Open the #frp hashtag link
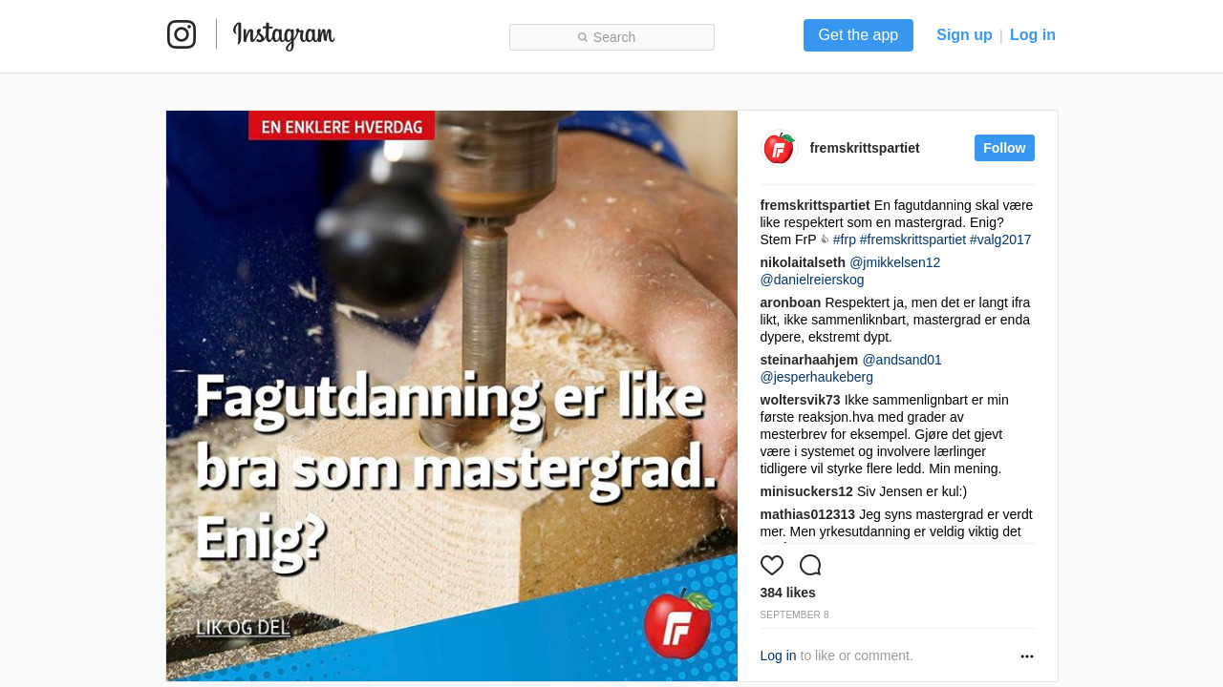This screenshot has width=1223, height=687. [845, 239]
